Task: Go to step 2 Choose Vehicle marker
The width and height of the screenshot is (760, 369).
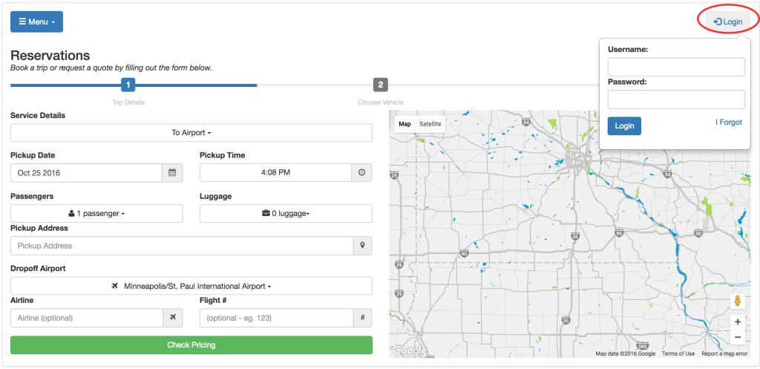Action: [380, 85]
